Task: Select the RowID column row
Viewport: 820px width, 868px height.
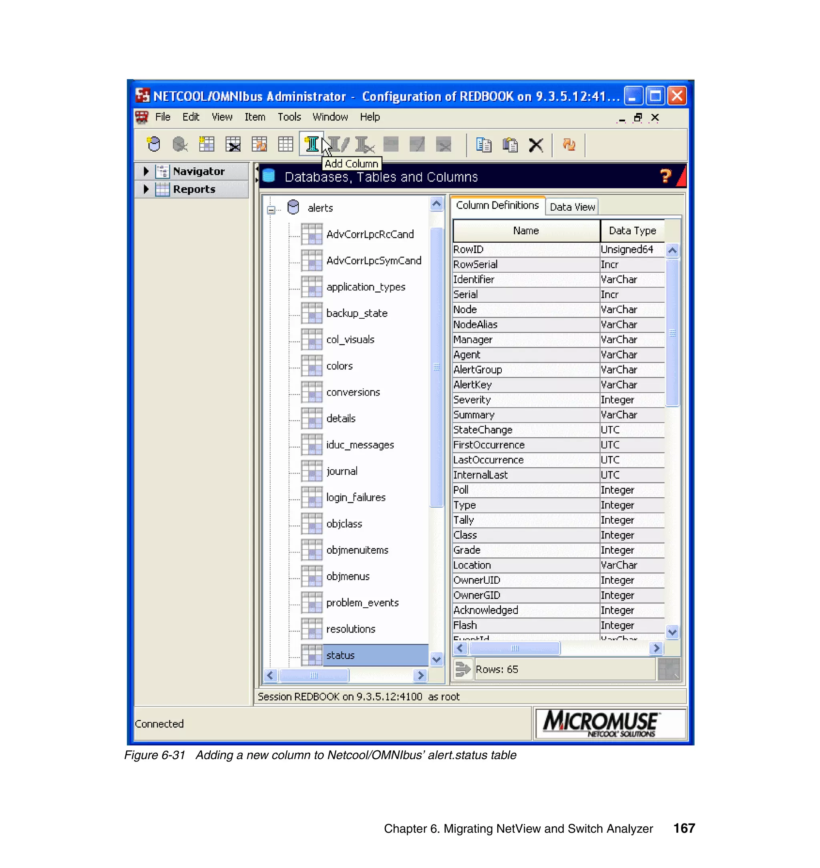Action: (559, 249)
